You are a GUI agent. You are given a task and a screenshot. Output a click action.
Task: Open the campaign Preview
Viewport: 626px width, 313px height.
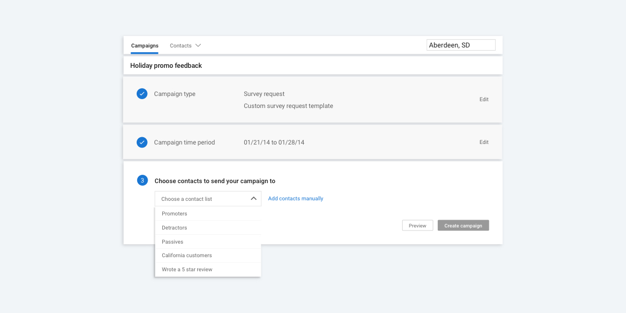(x=417, y=225)
